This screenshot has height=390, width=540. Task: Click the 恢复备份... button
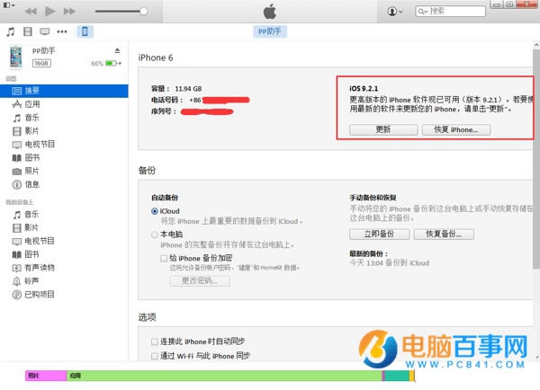(x=444, y=235)
